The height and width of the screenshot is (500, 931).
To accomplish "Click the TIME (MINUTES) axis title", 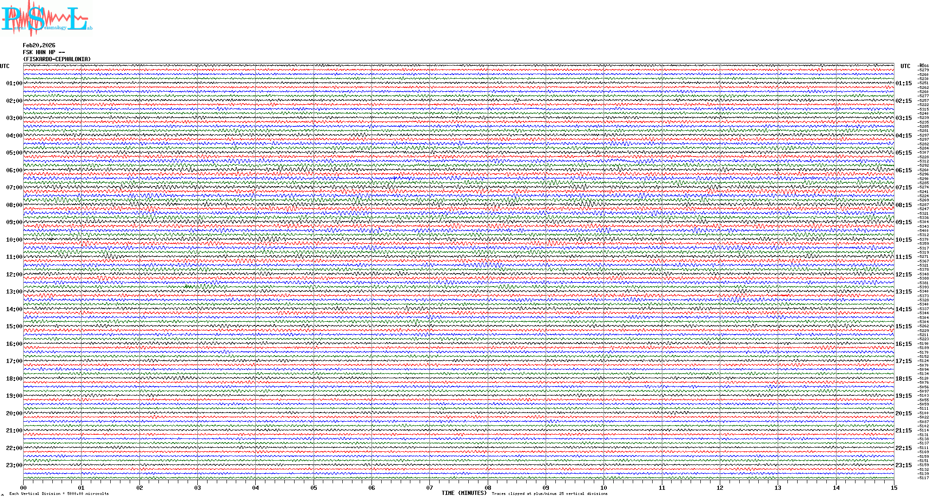I will click(464, 493).
